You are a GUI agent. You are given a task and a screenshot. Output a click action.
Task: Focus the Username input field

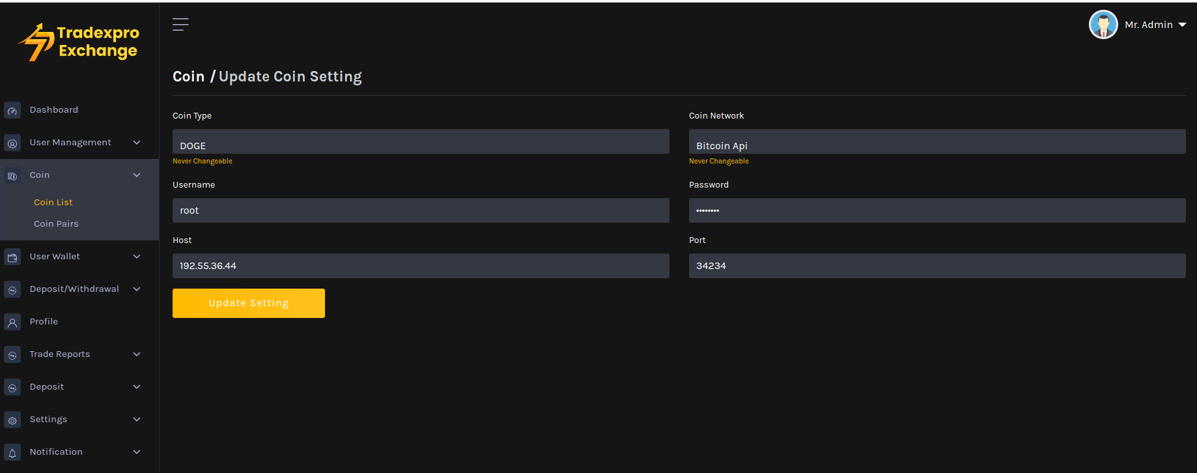pos(421,210)
